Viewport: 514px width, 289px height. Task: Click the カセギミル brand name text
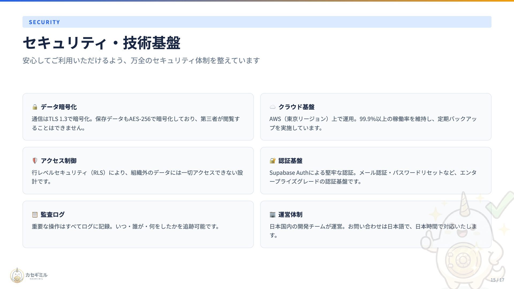click(x=36, y=275)
